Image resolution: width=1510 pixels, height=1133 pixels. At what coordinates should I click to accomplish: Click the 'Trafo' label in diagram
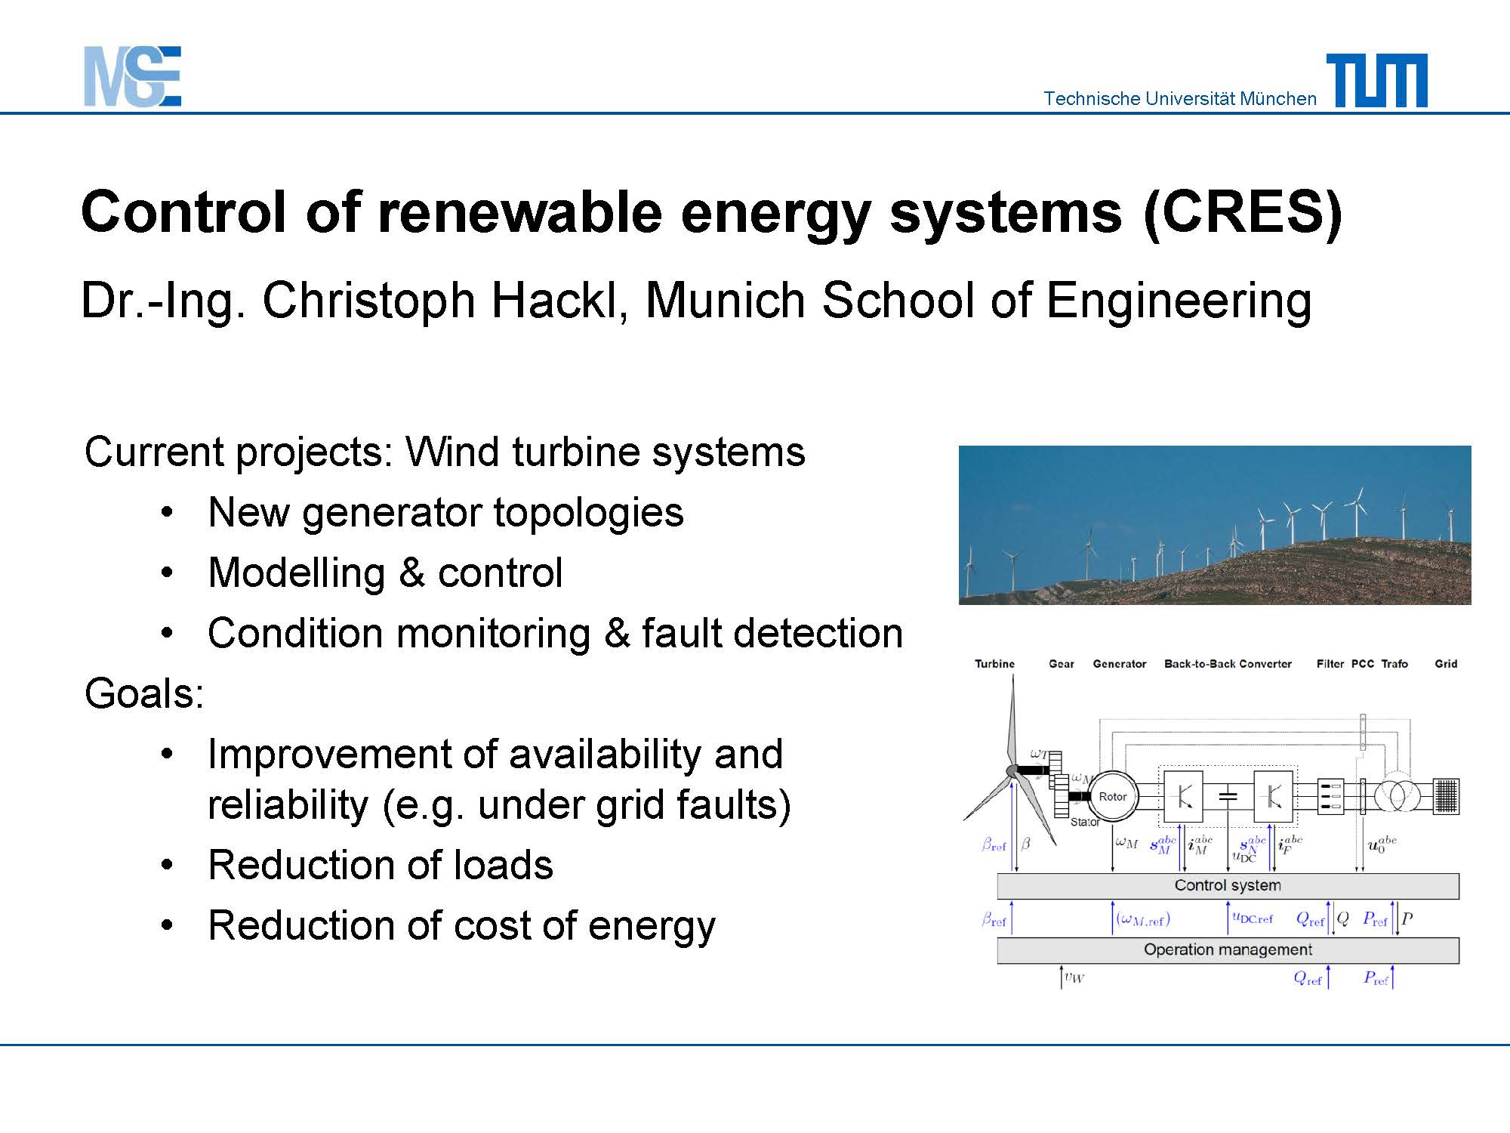point(1394,664)
